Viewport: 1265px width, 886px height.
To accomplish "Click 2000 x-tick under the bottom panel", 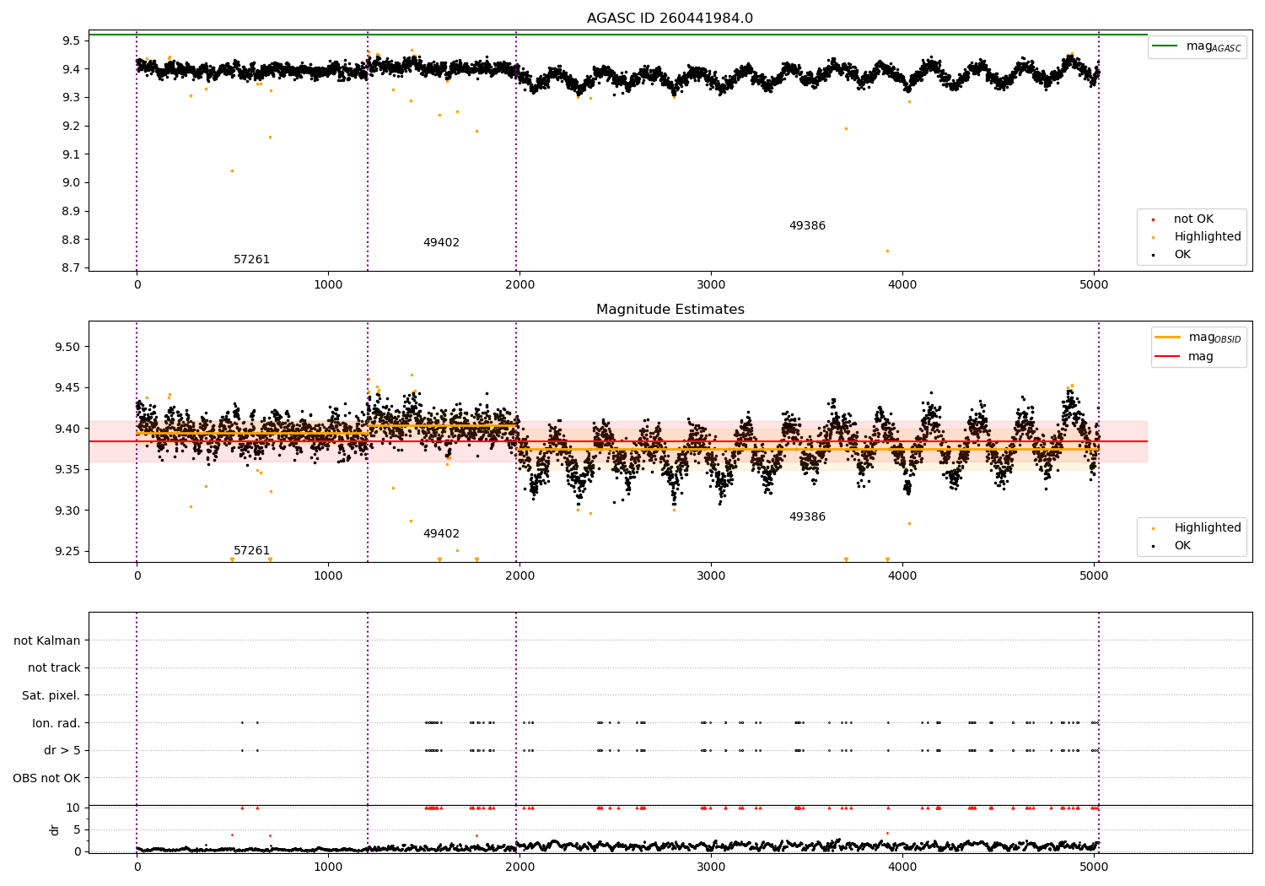I will 519,866.
